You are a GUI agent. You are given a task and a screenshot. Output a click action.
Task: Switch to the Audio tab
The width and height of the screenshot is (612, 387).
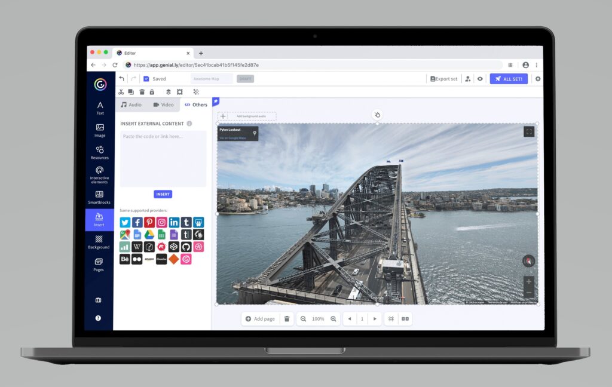pyautogui.click(x=131, y=105)
